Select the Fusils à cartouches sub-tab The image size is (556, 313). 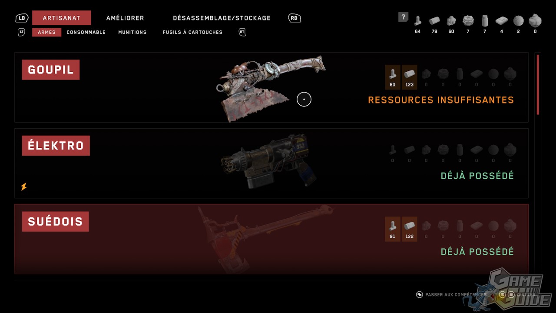(192, 32)
